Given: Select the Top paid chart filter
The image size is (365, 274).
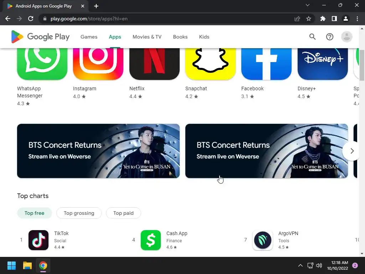Looking at the screenshot, I should click(123, 213).
